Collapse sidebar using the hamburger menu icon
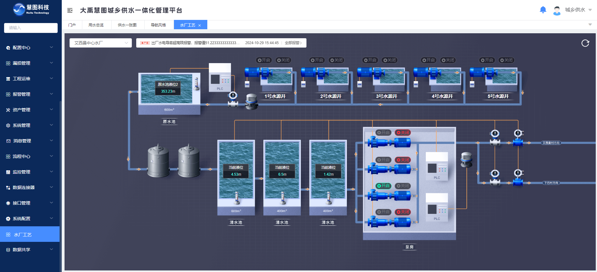 point(70,10)
